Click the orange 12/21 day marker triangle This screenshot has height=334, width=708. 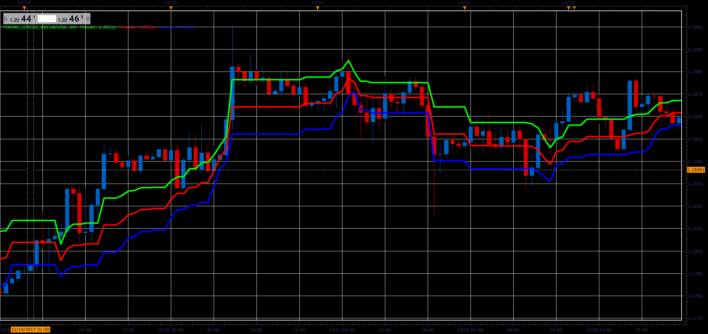318,8
